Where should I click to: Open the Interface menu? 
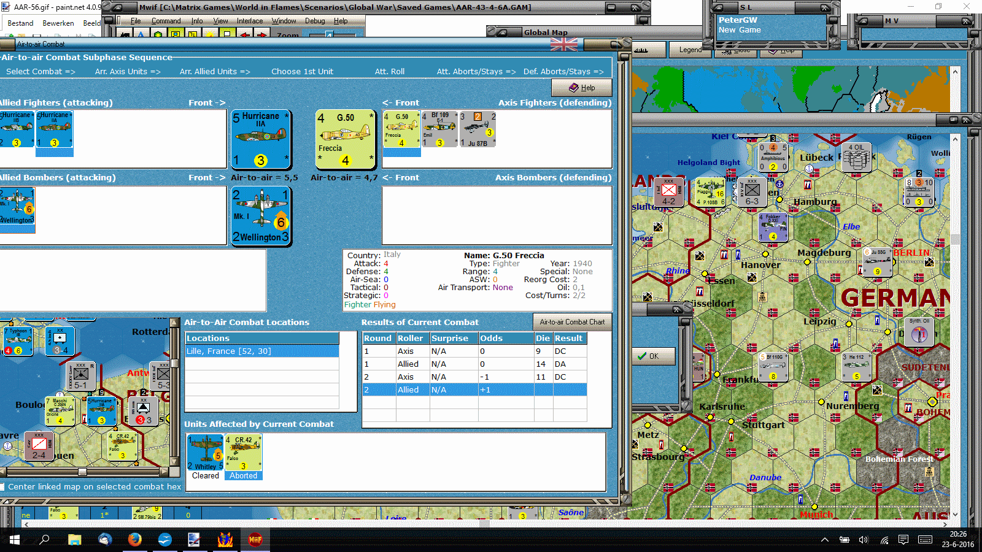point(250,21)
